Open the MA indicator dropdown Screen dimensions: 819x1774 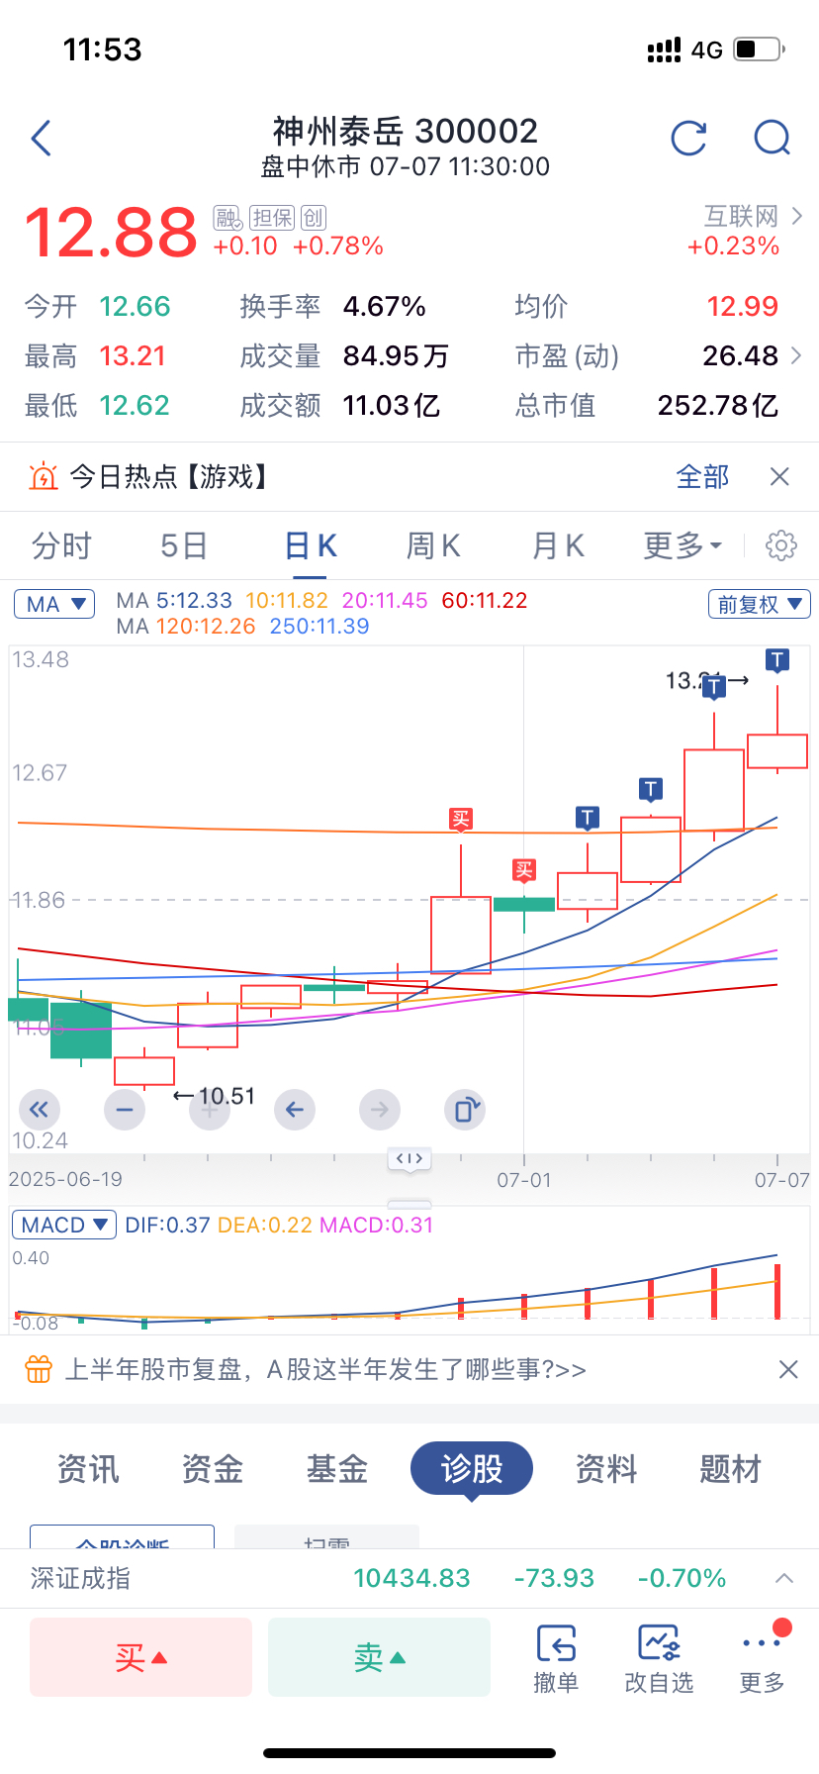[54, 604]
